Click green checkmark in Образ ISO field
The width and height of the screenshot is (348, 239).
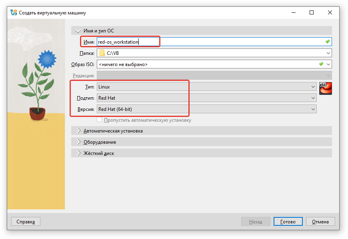(321, 64)
